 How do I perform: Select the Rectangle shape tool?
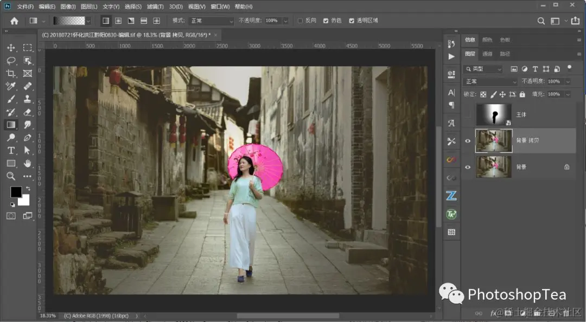click(11, 163)
